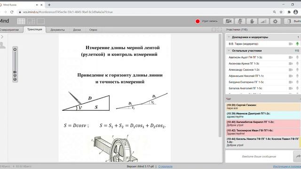Open the Опрос tab
The image size is (301, 169).
pyautogui.click(x=93, y=30)
